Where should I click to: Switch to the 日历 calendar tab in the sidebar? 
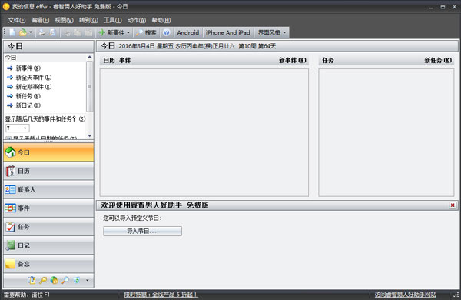[x=49, y=171]
